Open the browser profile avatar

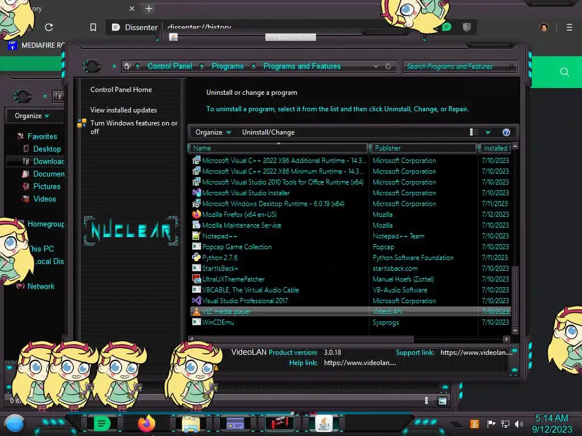[x=544, y=27]
